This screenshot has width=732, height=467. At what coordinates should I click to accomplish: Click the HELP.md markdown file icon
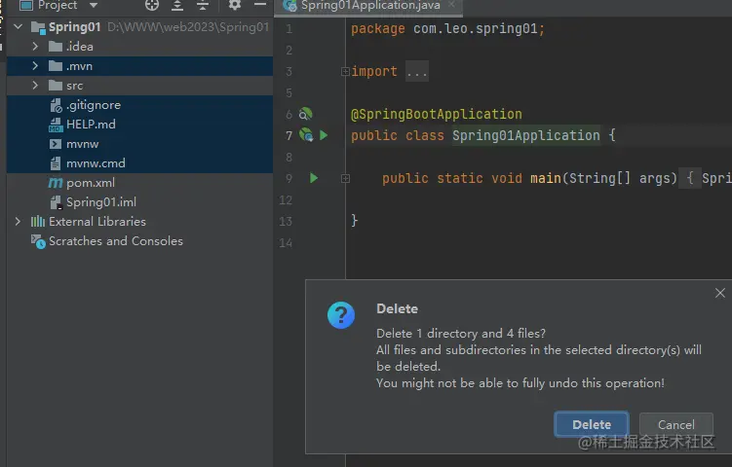(x=56, y=125)
